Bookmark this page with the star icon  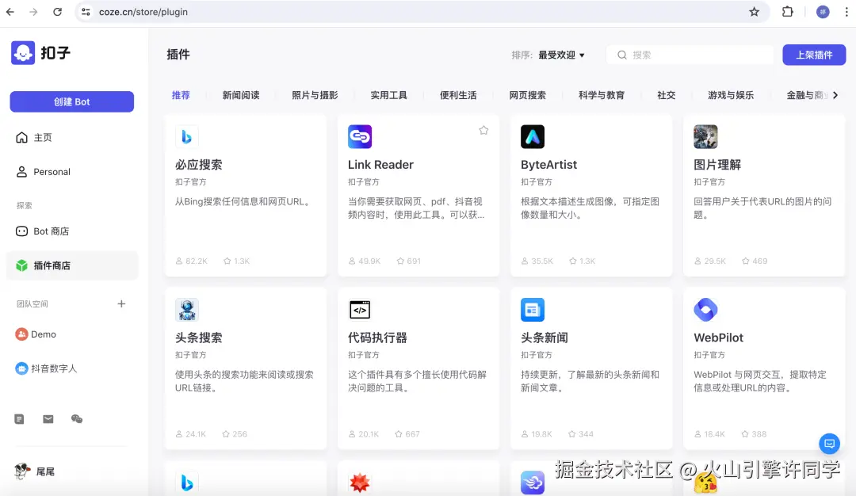[754, 11]
